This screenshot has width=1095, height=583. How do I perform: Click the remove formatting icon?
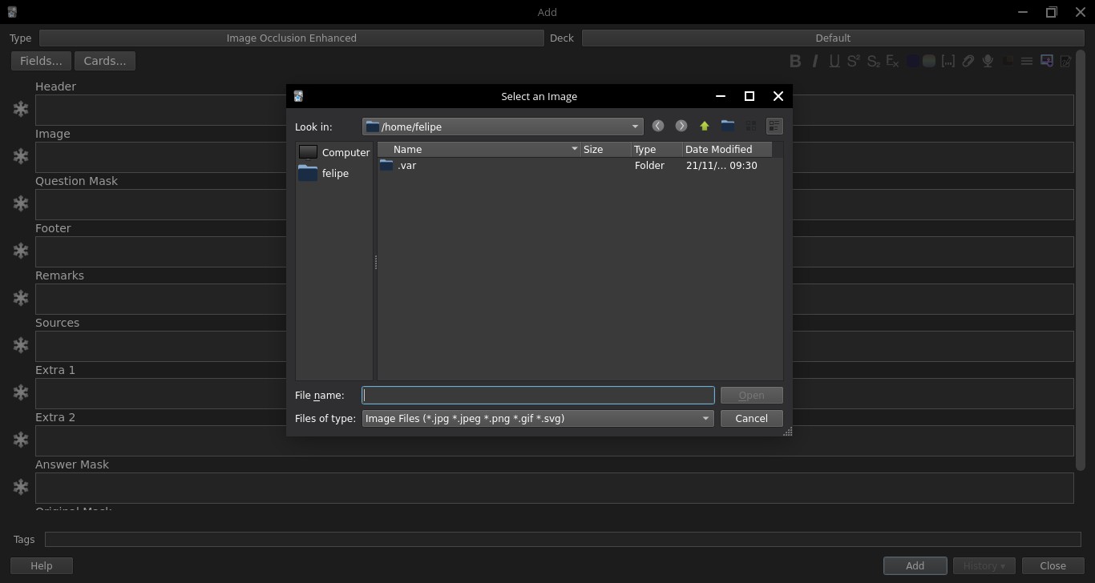pyautogui.click(x=892, y=61)
